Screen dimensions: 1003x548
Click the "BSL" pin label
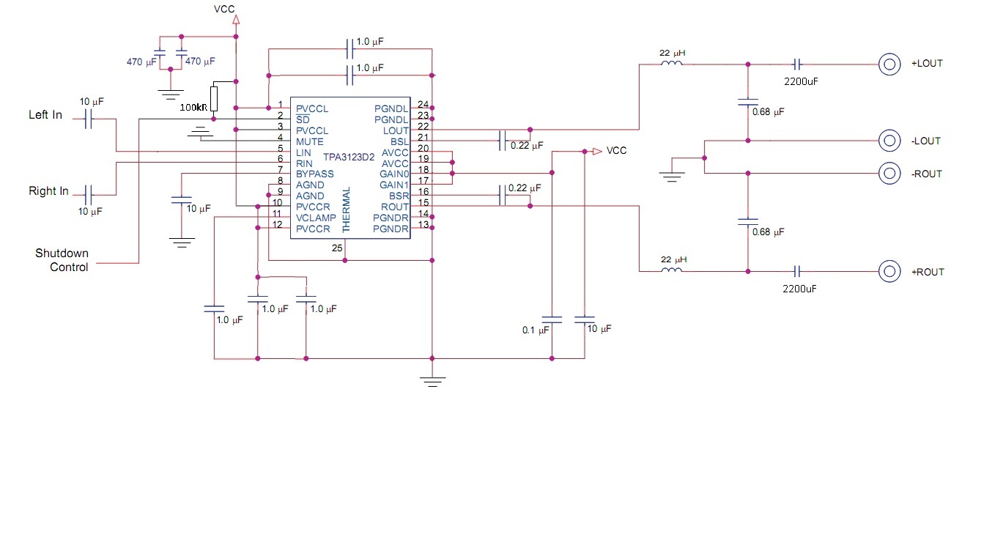[x=400, y=141]
